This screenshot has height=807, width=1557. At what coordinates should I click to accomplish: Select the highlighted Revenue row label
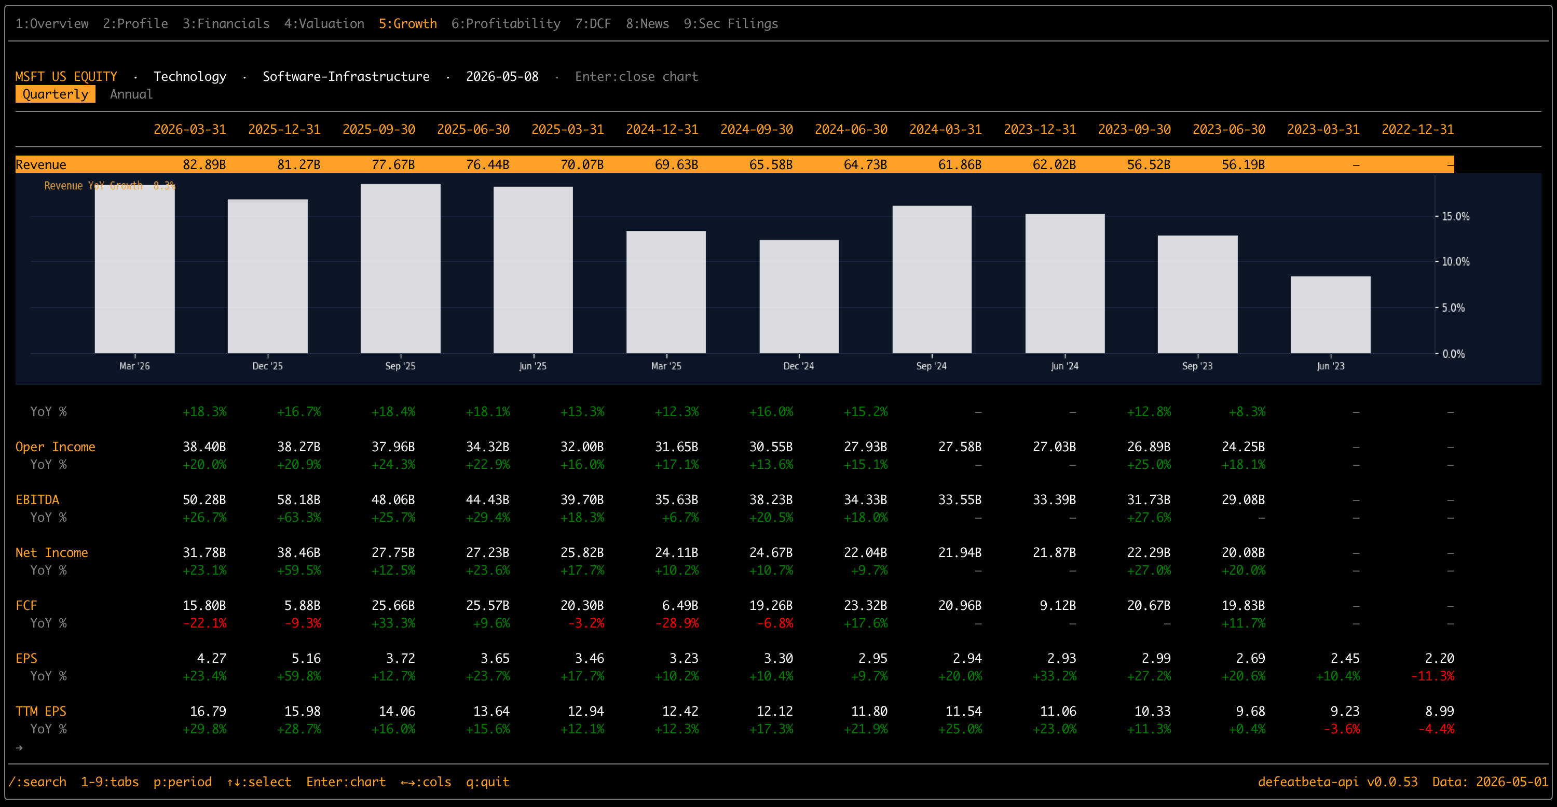41,164
